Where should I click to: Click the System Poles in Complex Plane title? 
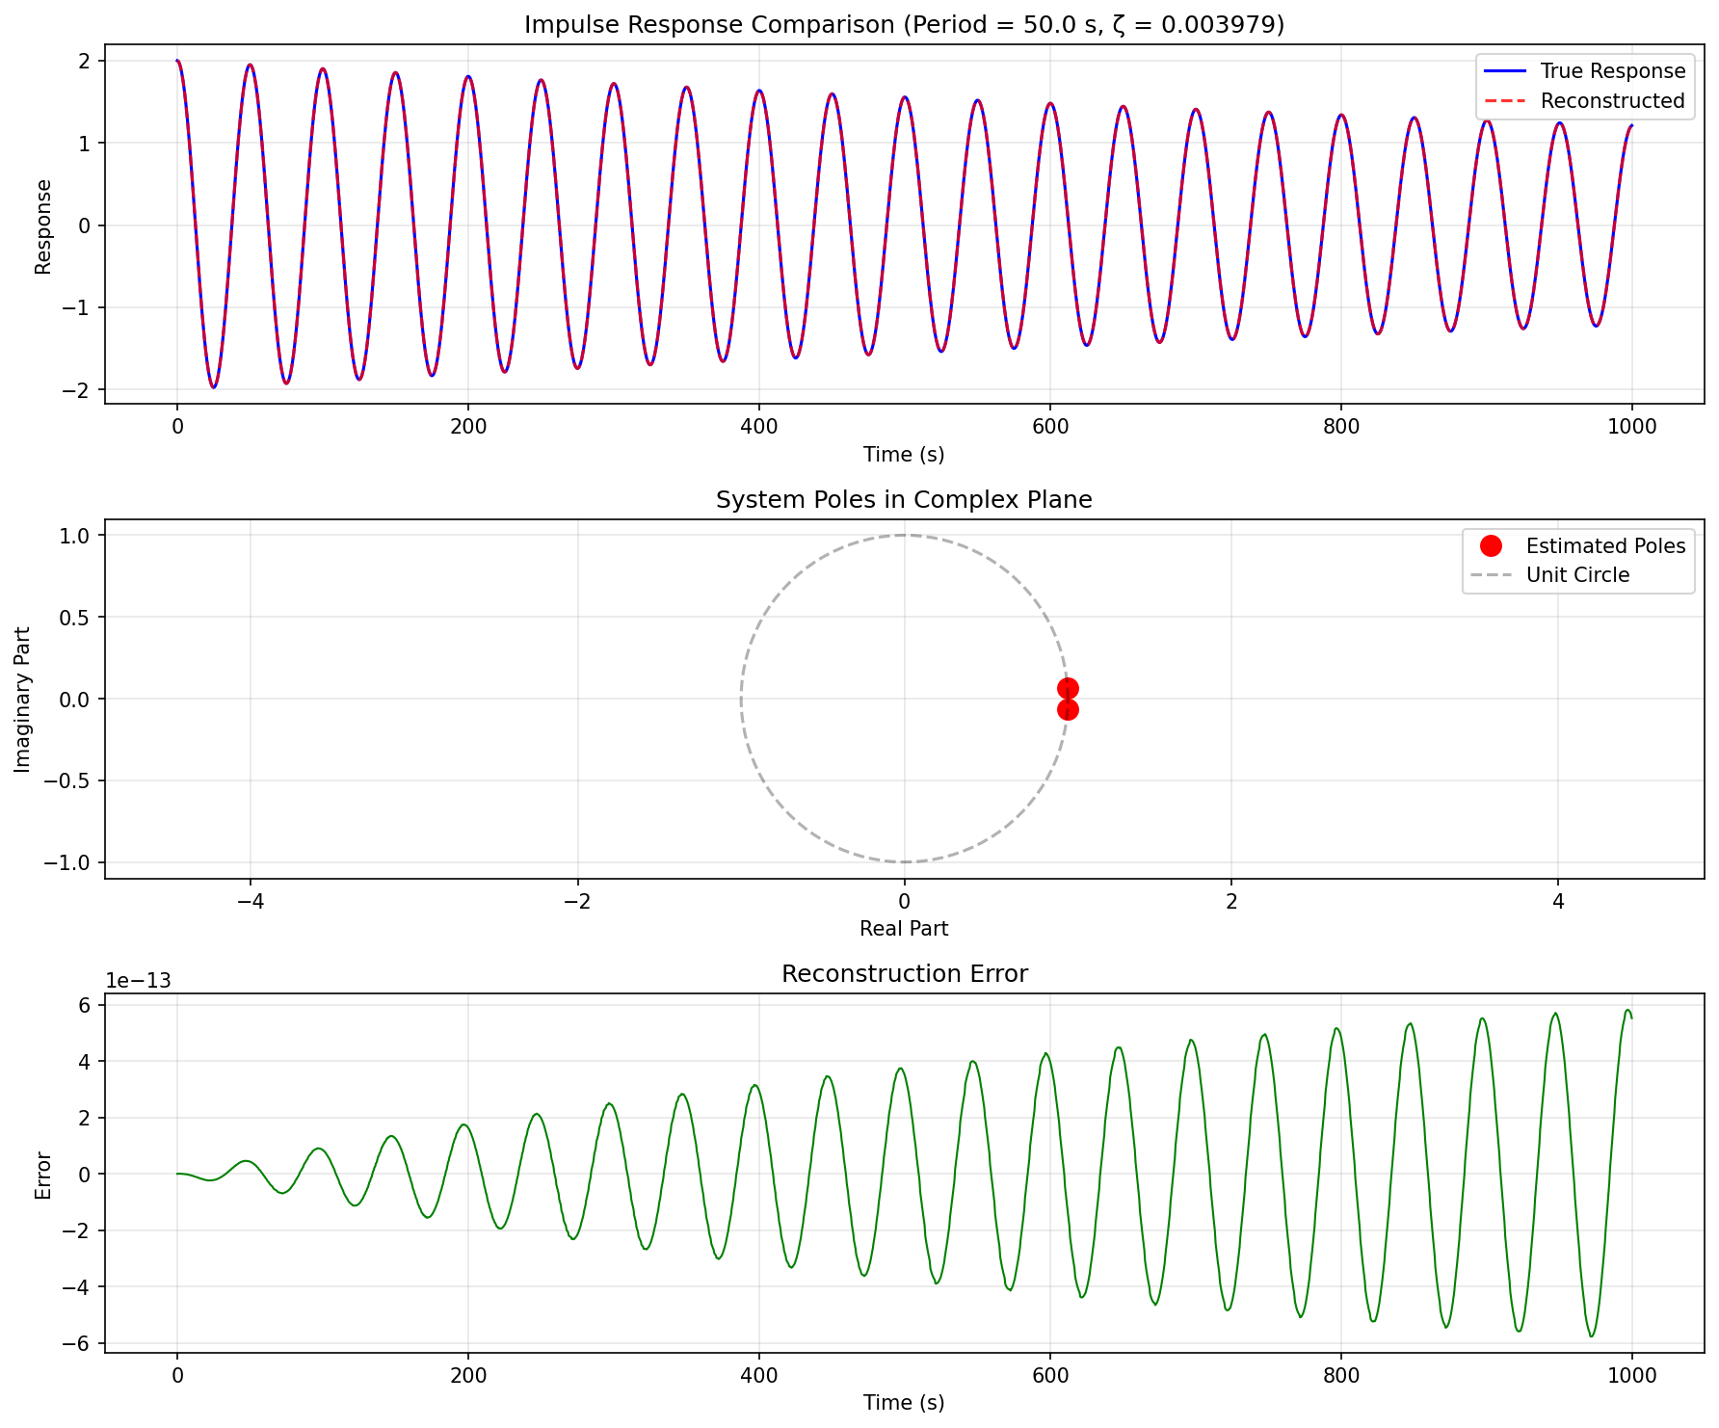[x=904, y=500]
